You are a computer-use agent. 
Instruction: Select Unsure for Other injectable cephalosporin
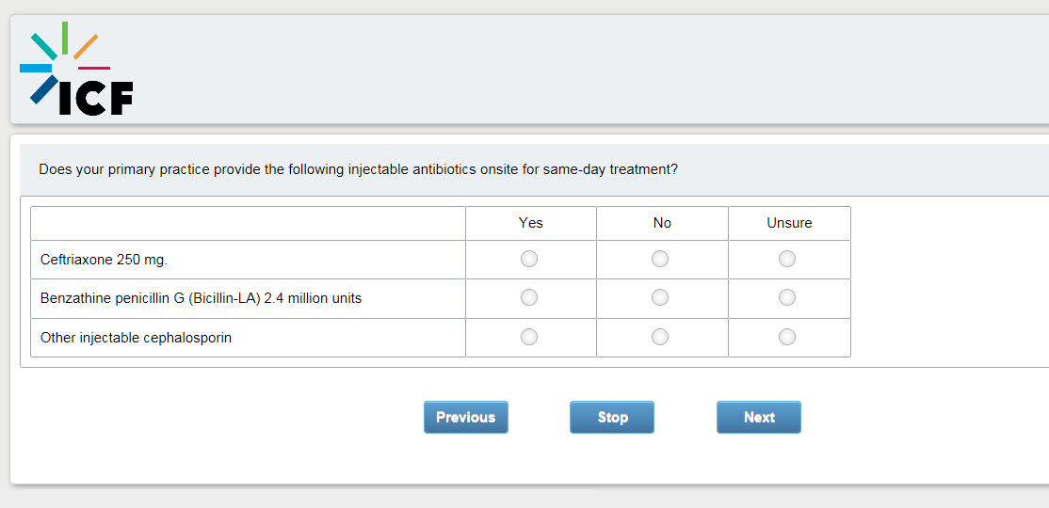[787, 337]
